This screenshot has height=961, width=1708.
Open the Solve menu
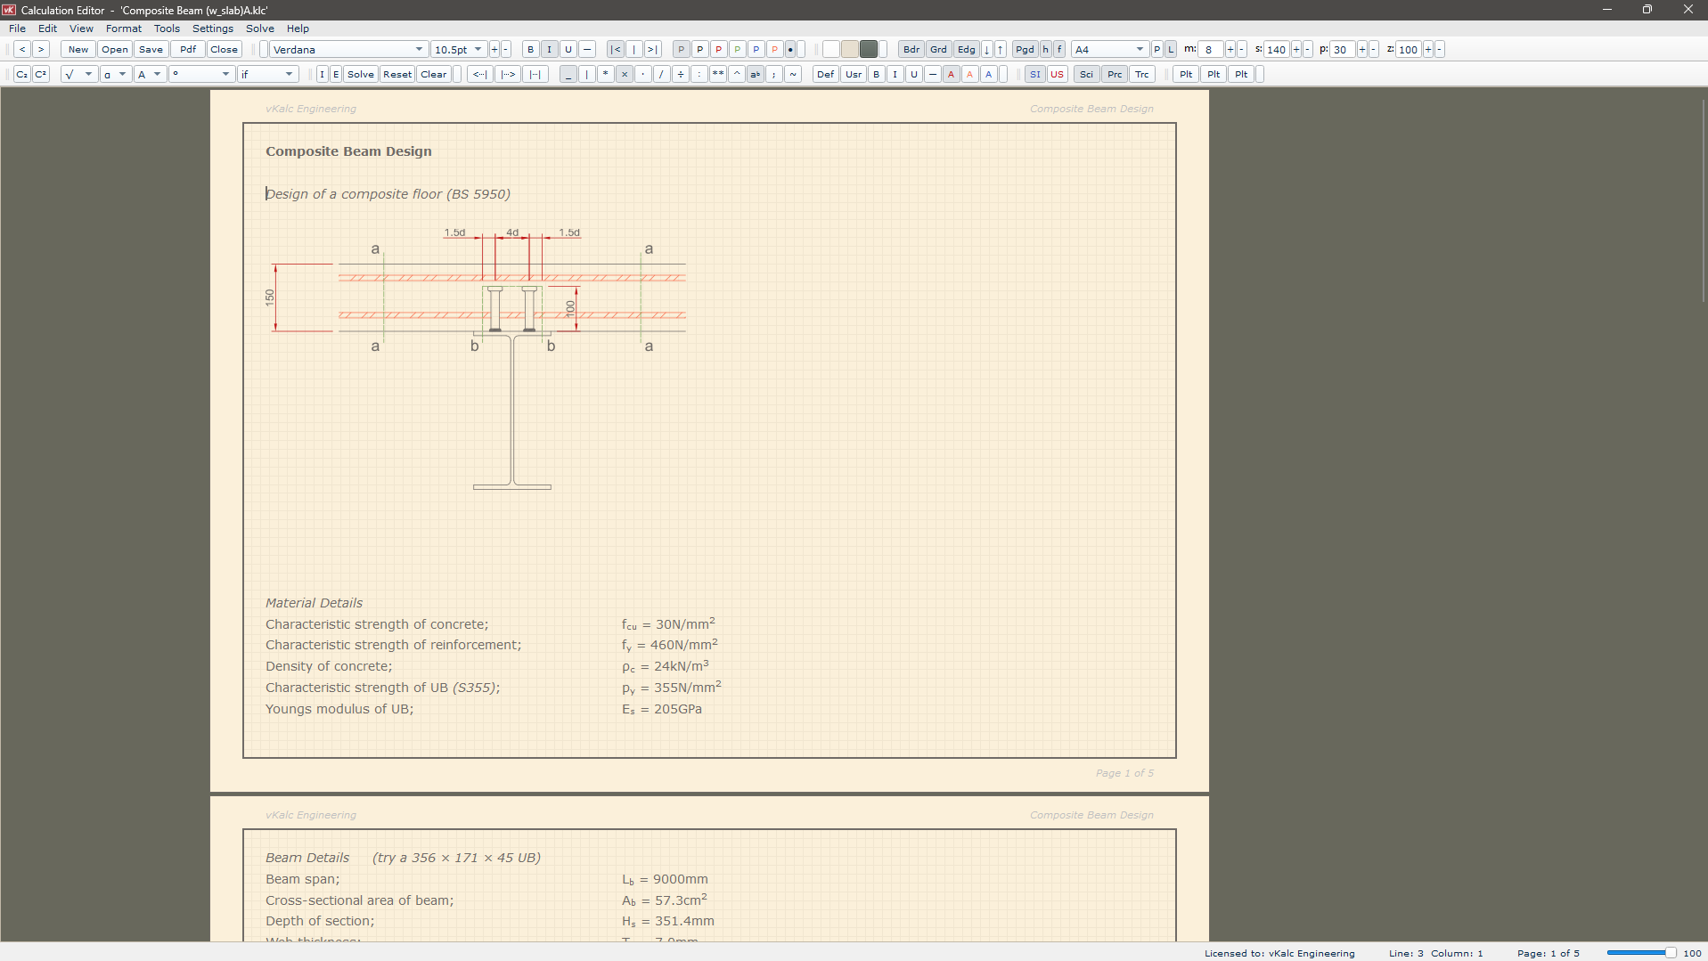tap(259, 29)
